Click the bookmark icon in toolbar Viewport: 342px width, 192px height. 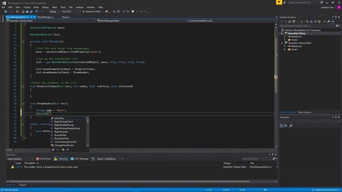(x=133, y=12)
